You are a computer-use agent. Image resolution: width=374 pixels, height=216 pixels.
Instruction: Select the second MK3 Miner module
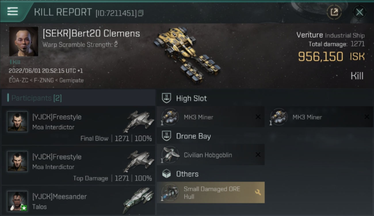pyautogui.click(x=319, y=117)
